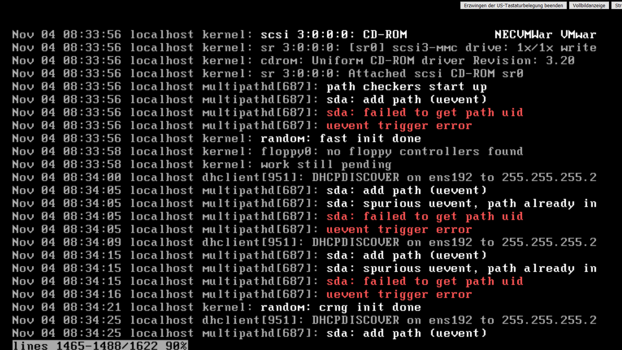Click 'Erzwingen der US-Tastaturbelegung beenden' button
The image size is (622, 350).
pos(513,5)
